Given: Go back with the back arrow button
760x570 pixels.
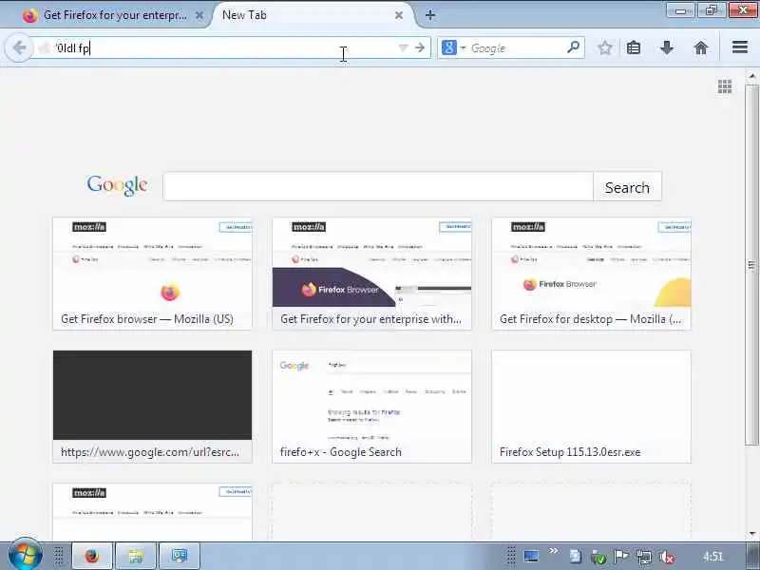Looking at the screenshot, I should (x=18, y=48).
